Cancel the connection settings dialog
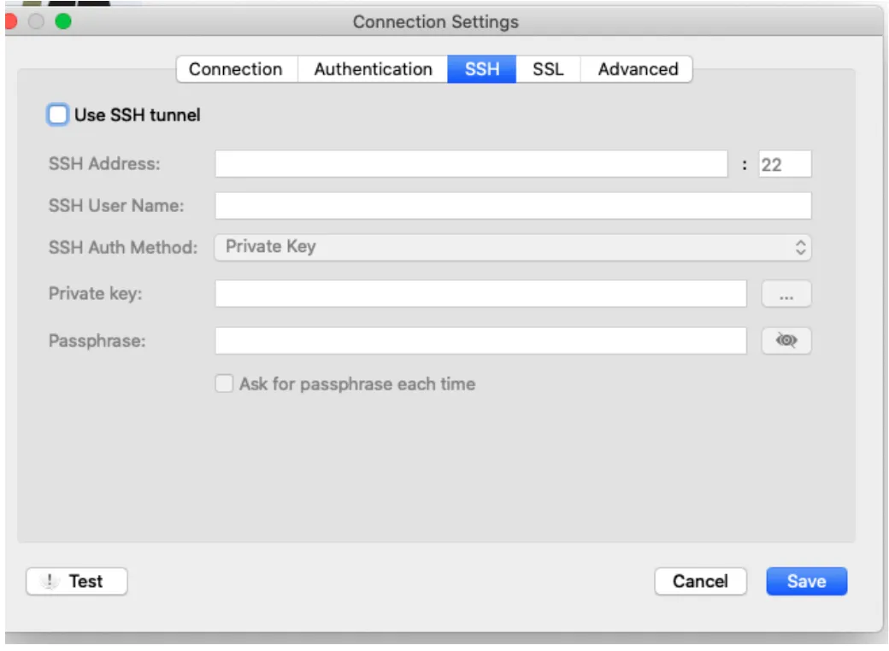The height and width of the screenshot is (651, 889). [700, 581]
